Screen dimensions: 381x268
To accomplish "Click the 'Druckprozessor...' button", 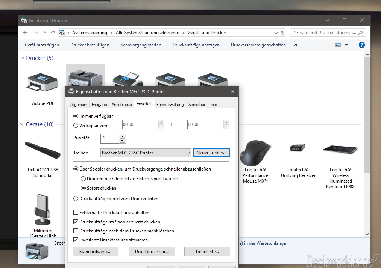I will click(152, 252).
